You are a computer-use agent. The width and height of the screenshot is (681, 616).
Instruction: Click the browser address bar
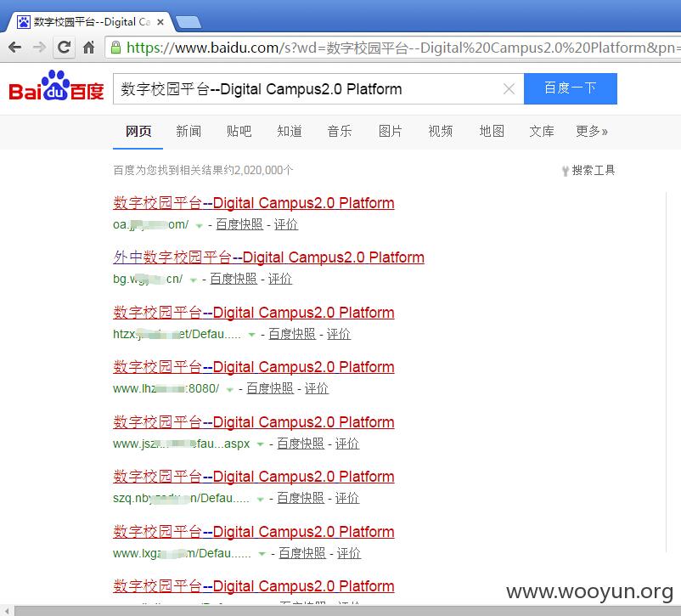pyautogui.click(x=393, y=48)
